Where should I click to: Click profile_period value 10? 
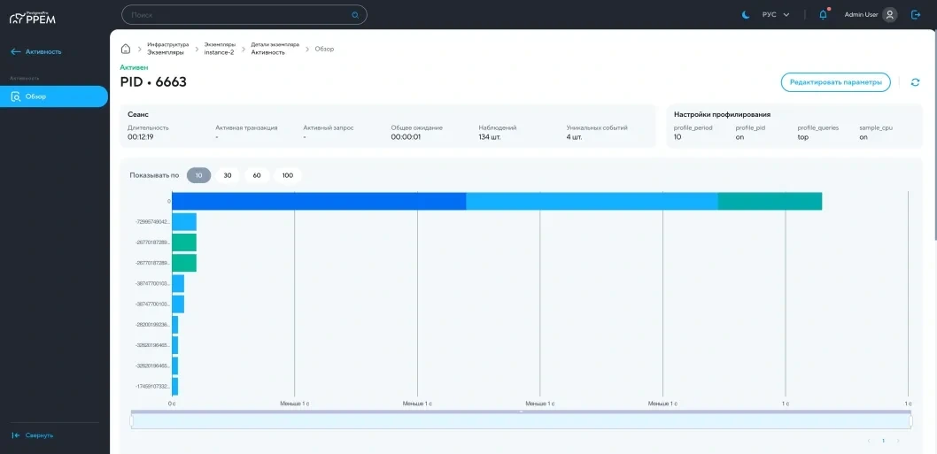click(x=678, y=137)
